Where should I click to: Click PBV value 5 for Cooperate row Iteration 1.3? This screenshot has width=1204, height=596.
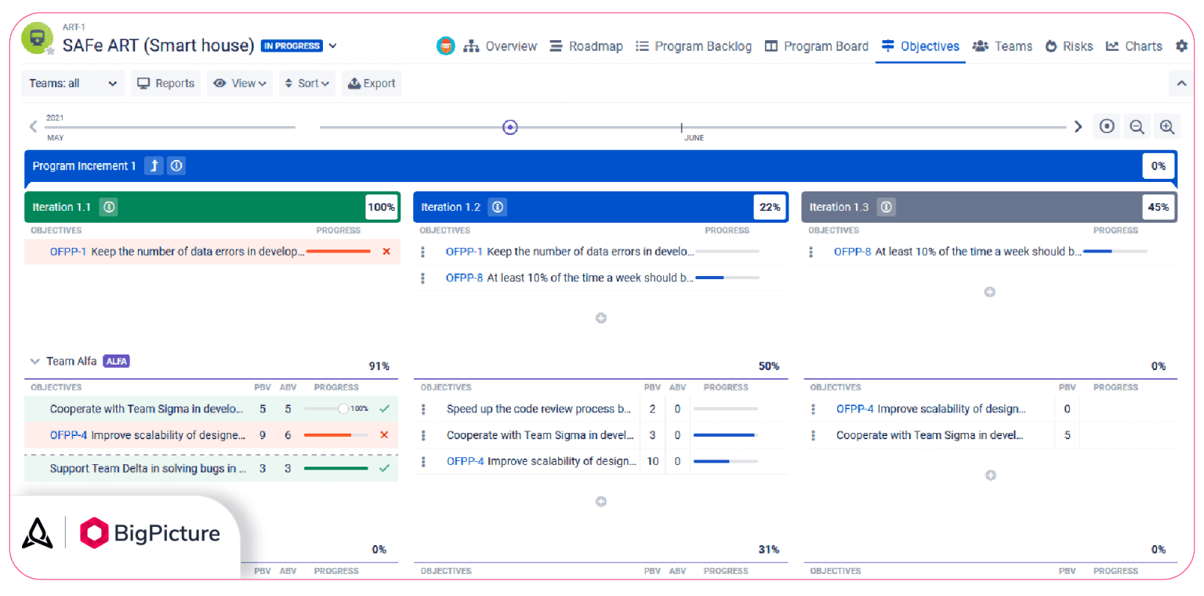point(1067,434)
